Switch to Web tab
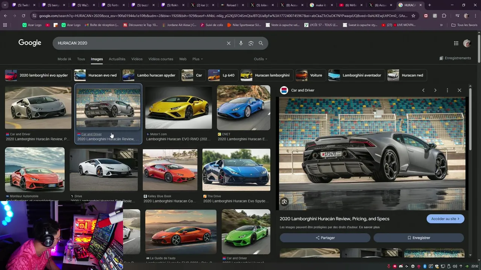 (183, 59)
